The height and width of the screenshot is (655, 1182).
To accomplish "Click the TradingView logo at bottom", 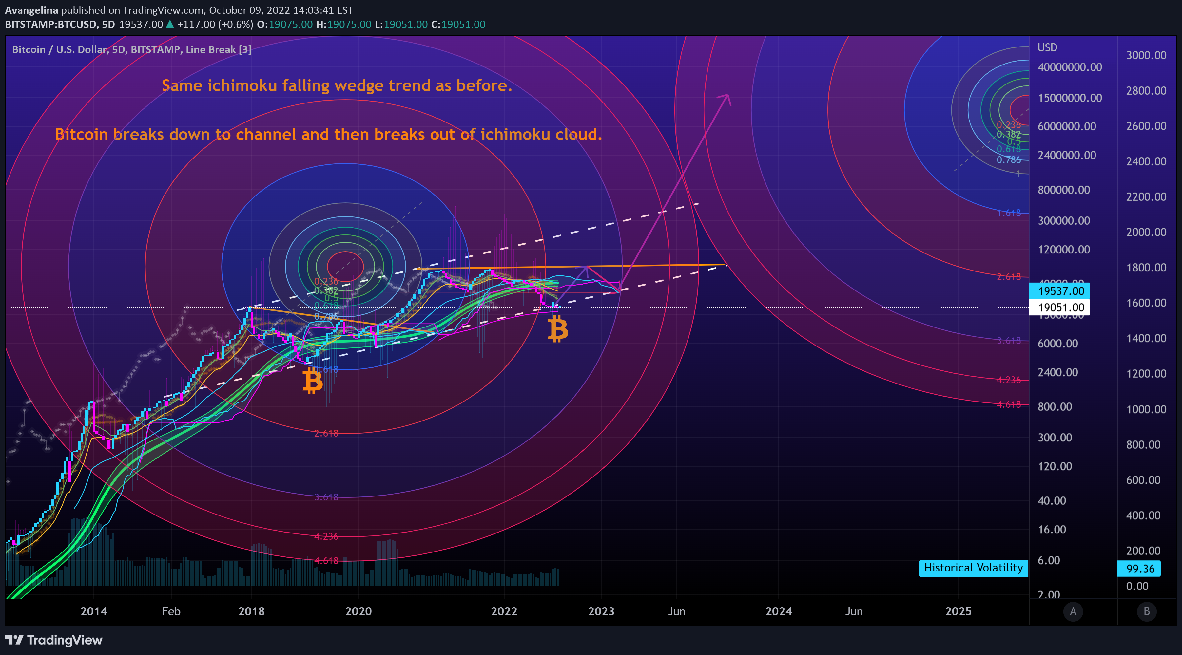I will tap(54, 640).
